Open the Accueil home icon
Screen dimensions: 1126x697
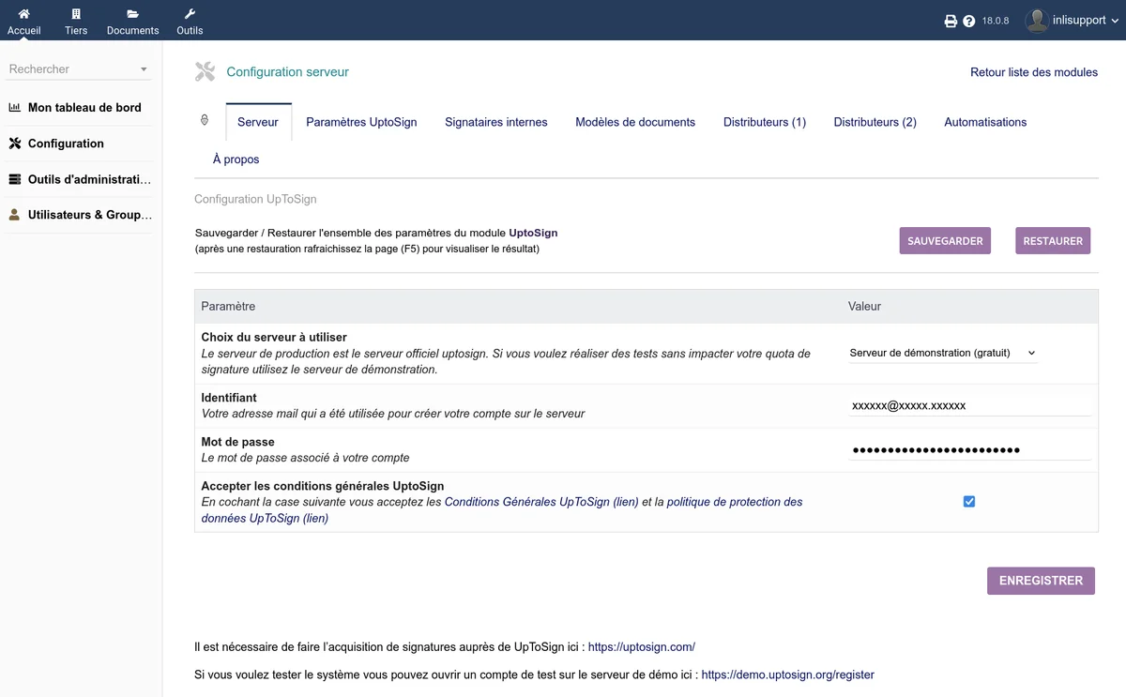coord(24,14)
